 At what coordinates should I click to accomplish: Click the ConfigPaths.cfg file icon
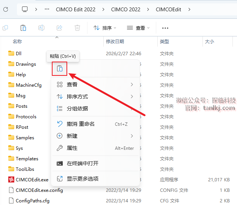coord(11,200)
